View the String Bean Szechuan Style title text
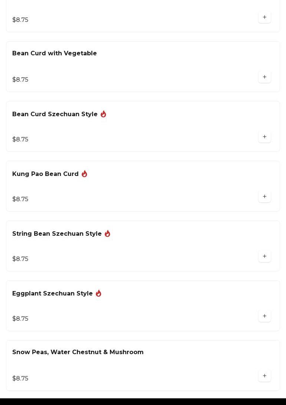This screenshot has height=405, width=286. pos(57,234)
